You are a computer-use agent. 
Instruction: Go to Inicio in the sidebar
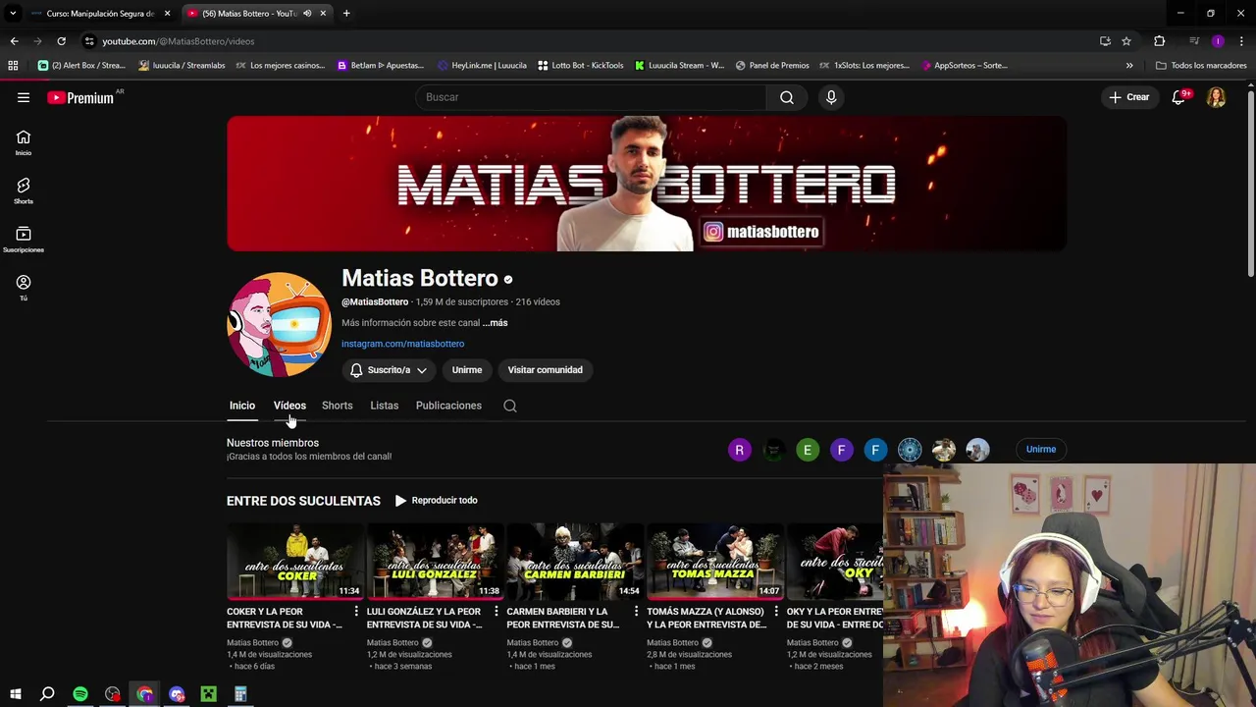tap(24, 143)
